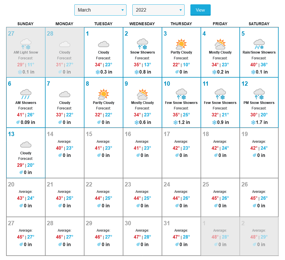Click the PM snow showers icon on March 12
Image resolution: width=285 pixels, height=260 pixels.
[259, 94]
